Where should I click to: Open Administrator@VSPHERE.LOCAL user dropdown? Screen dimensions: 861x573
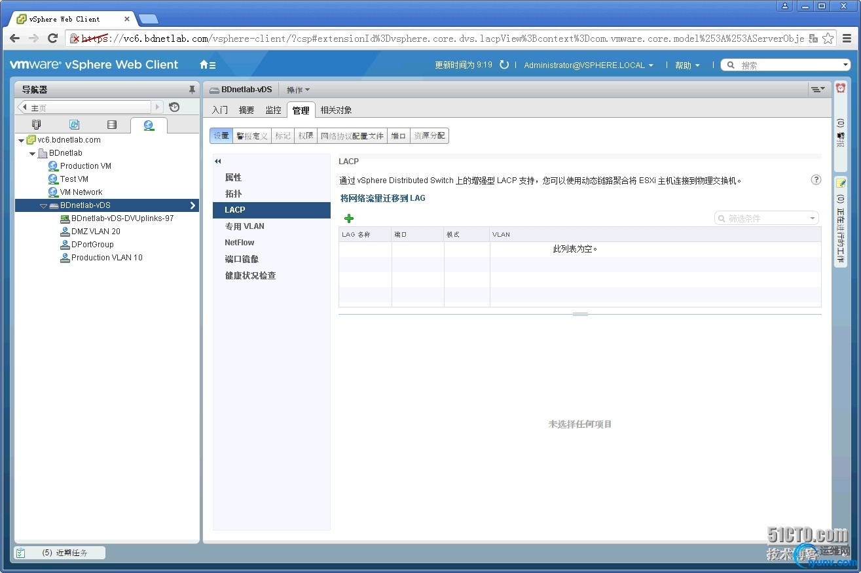click(x=589, y=65)
